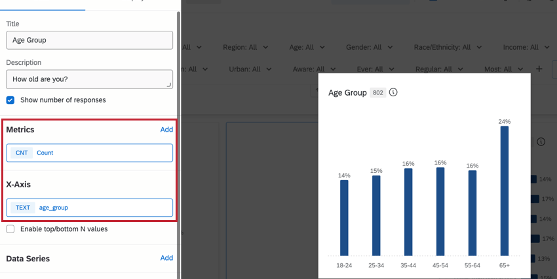Click the CNT badge on Count metric
The width and height of the screenshot is (557, 279).
pyautogui.click(x=22, y=153)
